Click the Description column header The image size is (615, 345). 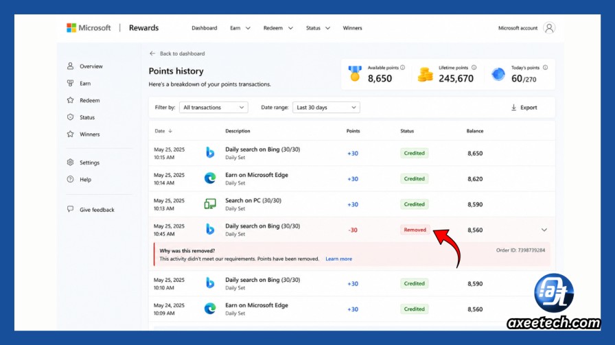(237, 131)
